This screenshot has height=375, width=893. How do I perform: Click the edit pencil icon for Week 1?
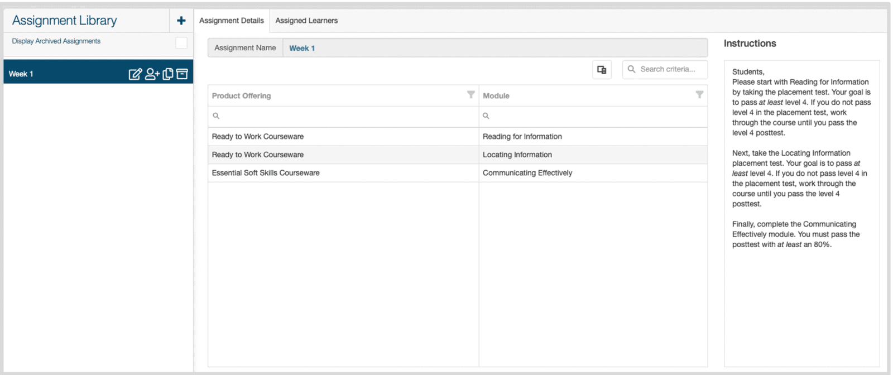click(x=135, y=74)
